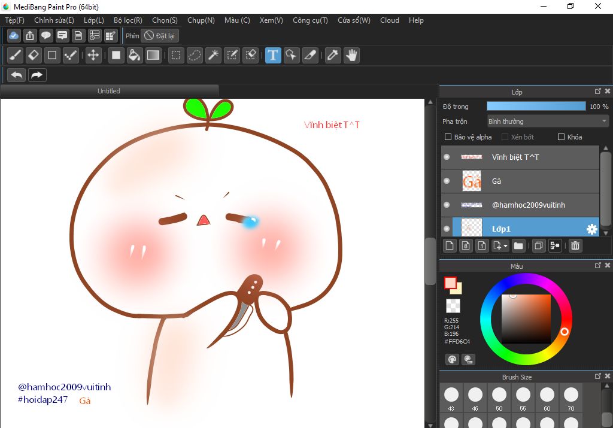Open the Công cụ(T) menu

[x=310, y=20]
